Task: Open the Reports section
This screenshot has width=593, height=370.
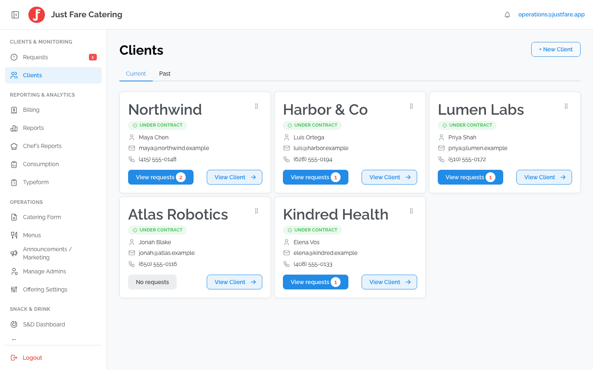Action: click(x=53, y=128)
